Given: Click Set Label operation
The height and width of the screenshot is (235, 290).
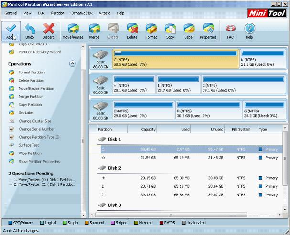Looking at the screenshot, I should [21, 113].
